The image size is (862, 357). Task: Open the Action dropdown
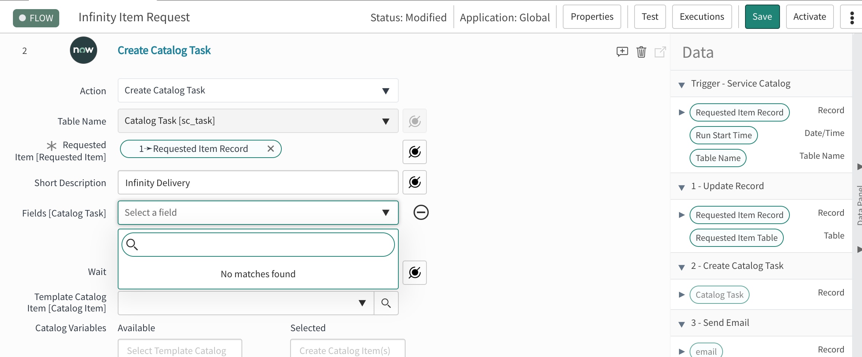click(258, 90)
